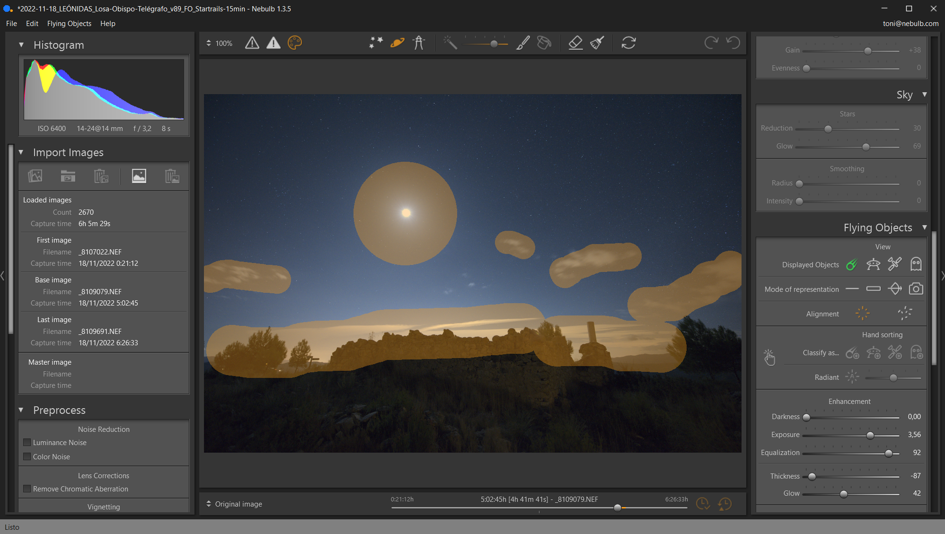
Task: Select the paint bucket fill tool
Action: pos(544,43)
